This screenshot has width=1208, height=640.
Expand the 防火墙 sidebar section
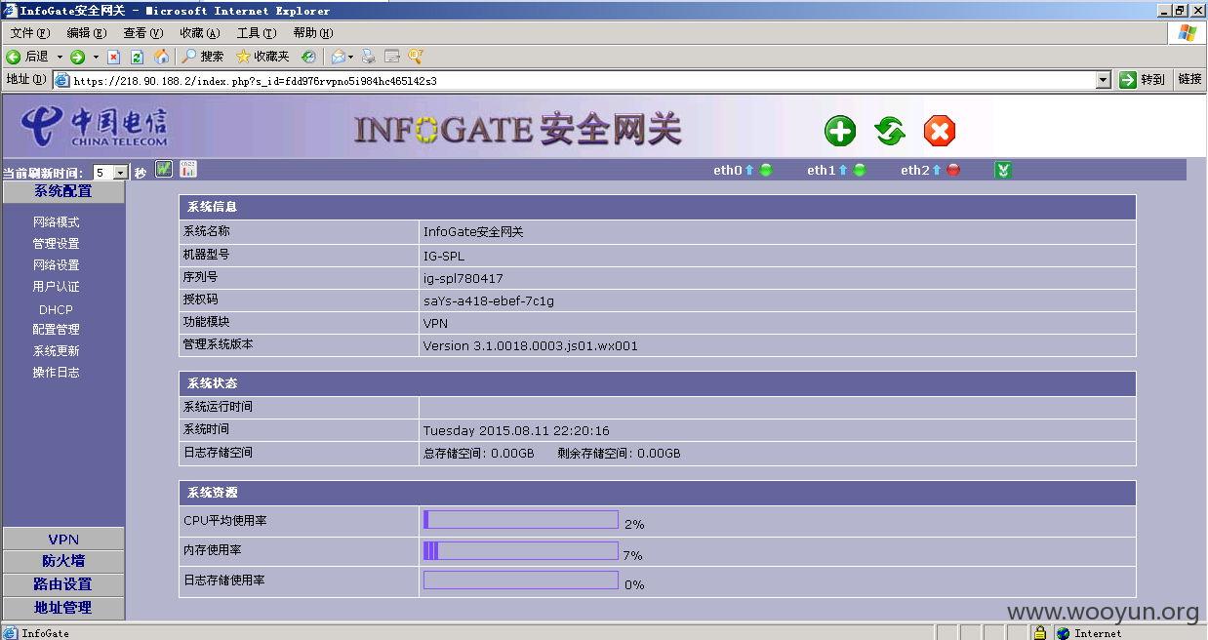63,561
